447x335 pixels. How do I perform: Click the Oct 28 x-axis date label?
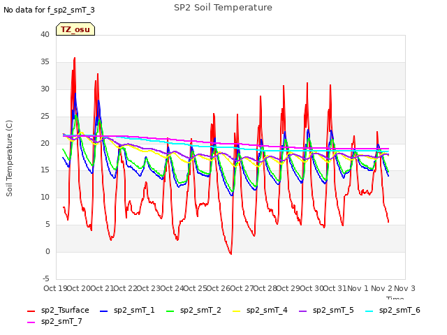pos(265,288)
